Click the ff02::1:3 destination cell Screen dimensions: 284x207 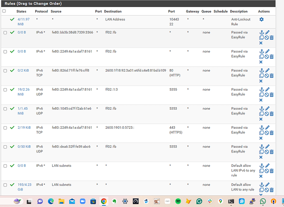coord(111,89)
